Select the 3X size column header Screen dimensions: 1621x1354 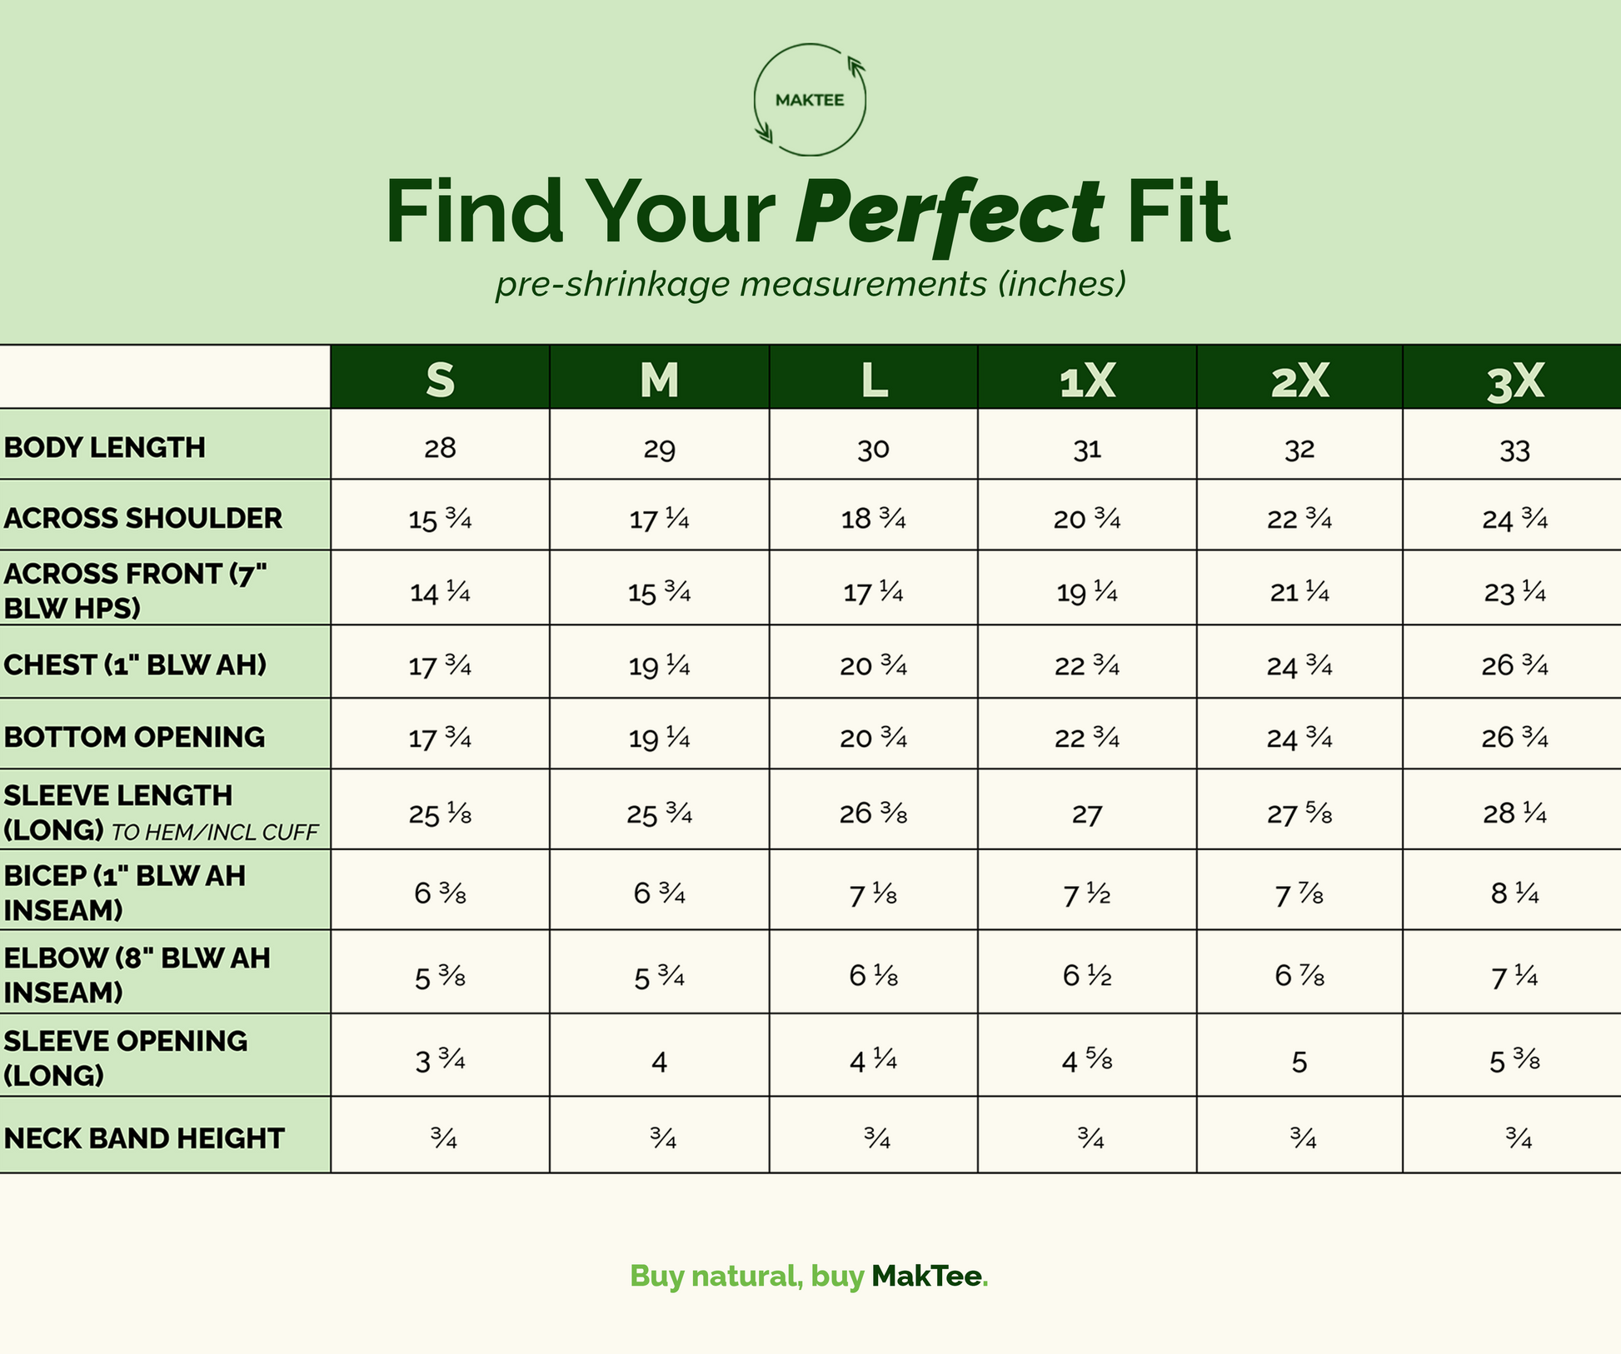[x=1513, y=378]
